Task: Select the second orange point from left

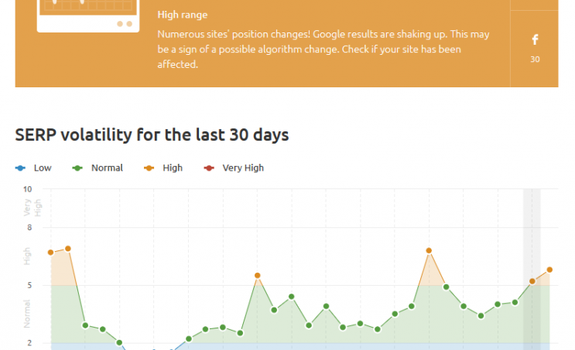Action: click(x=68, y=249)
